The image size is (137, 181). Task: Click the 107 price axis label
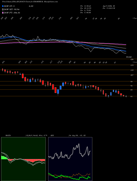[132, 75]
